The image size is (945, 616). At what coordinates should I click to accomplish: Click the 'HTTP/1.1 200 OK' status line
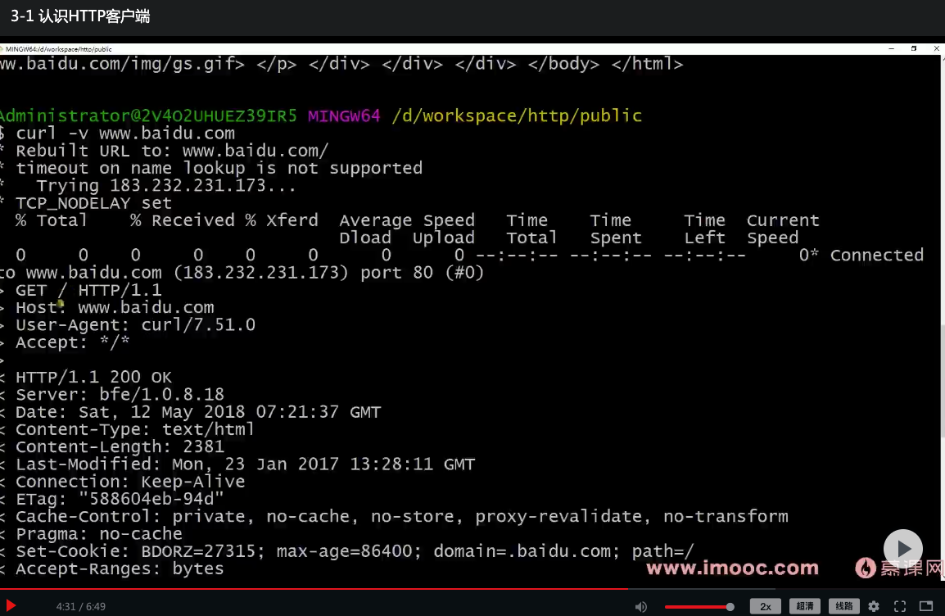click(93, 378)
